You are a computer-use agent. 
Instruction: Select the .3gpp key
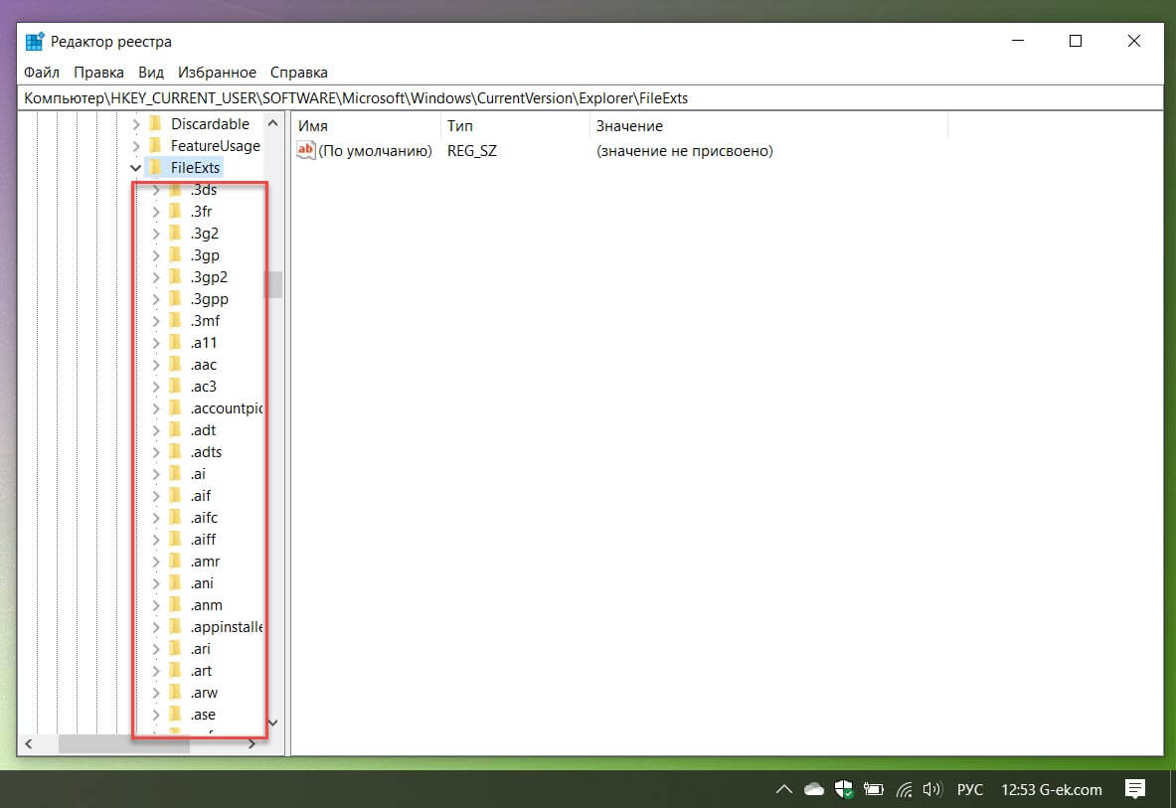[209, 299]
